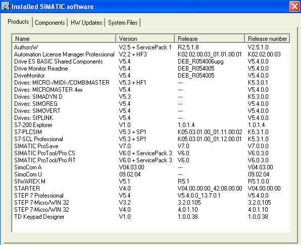Sort list by Release column header

pos(210,38)
